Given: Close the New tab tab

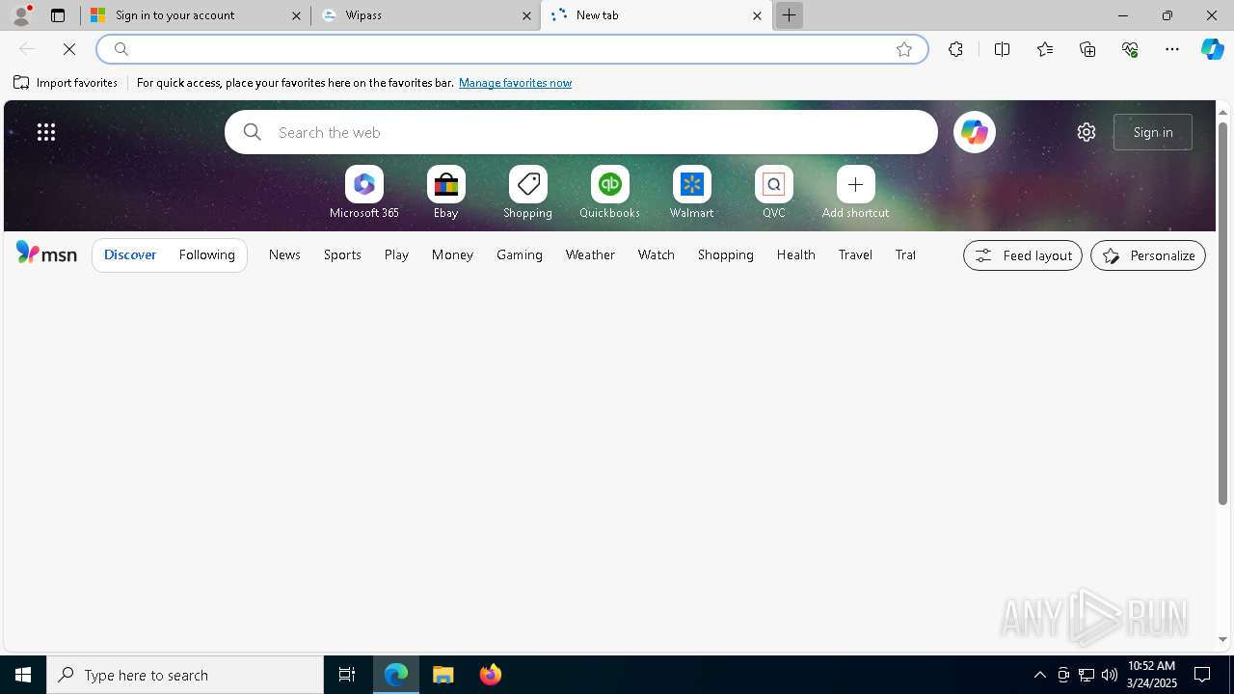Looking at the screenshot, I should click(x=757, y=15).
